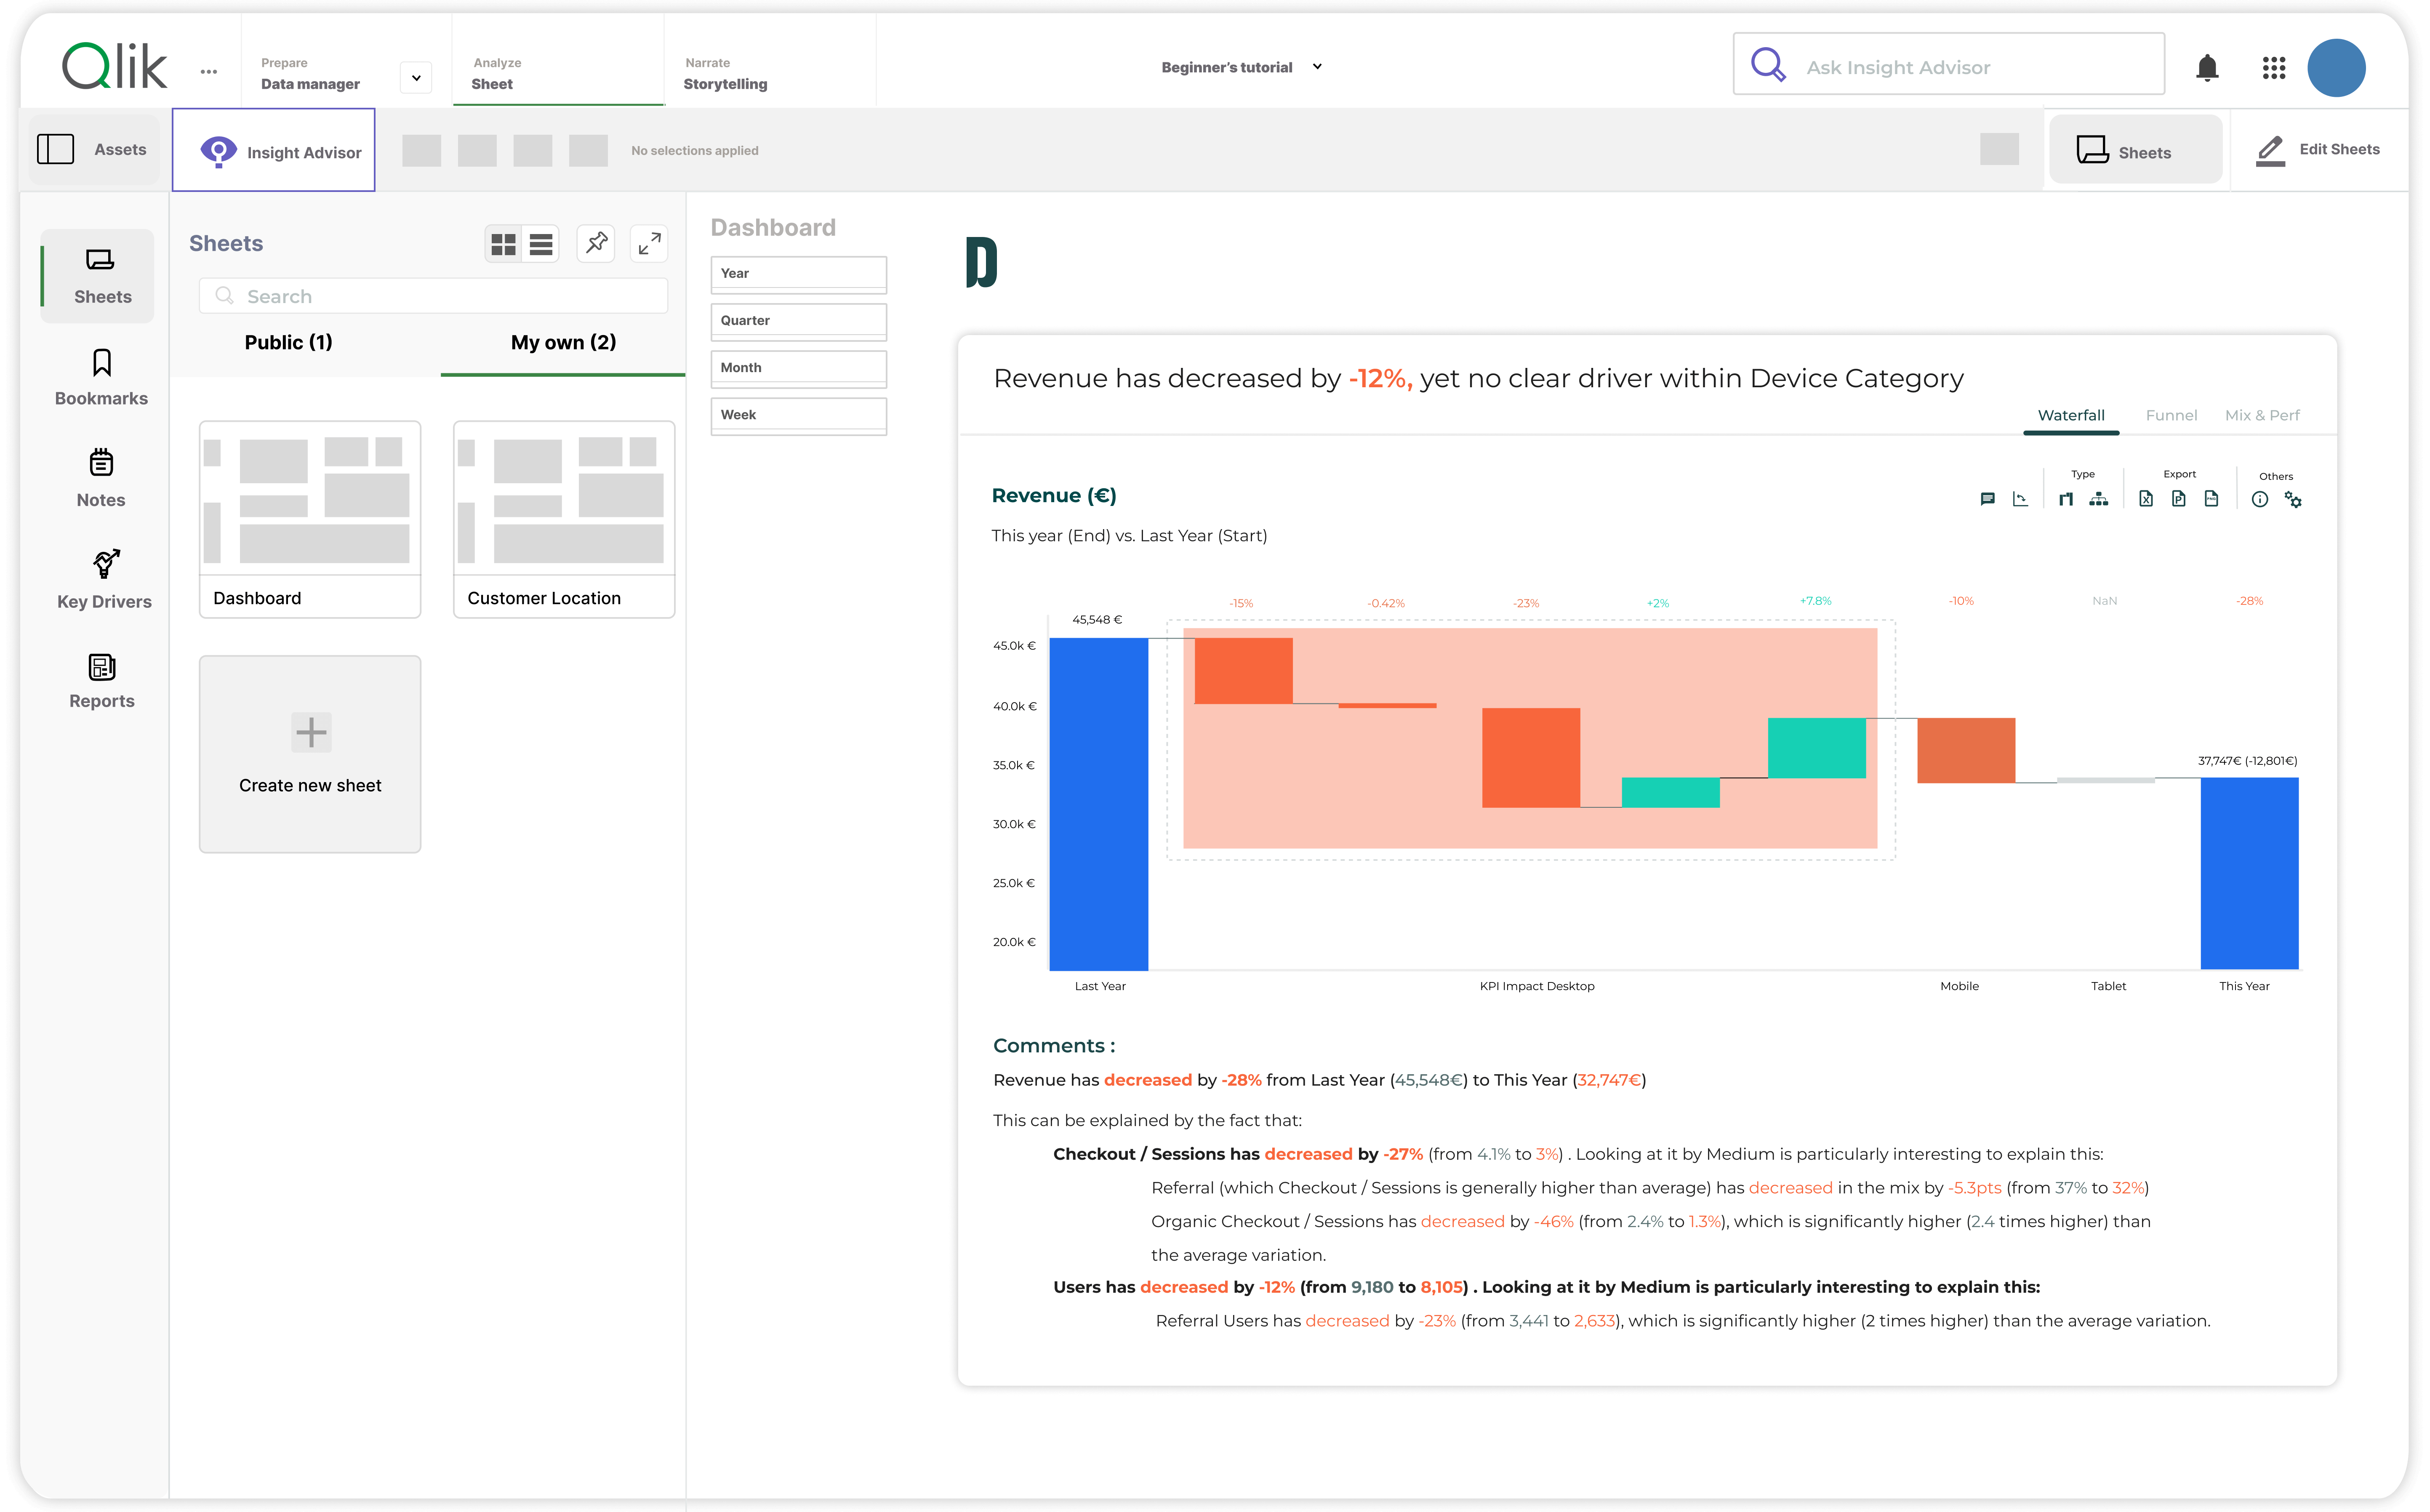Click the +7.8% green waterfall bar
Viewport: 2430px width, 1512px height.
(x=1817, y=748)
